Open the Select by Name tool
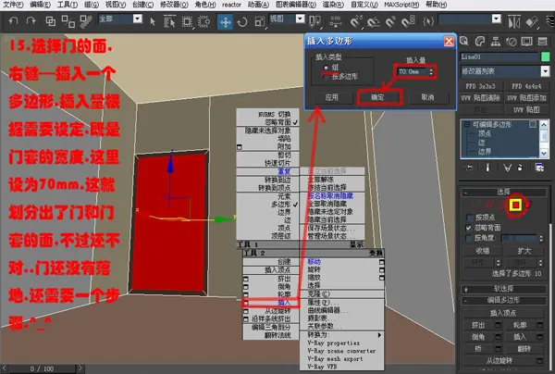Screen dimensions: 555x374 pos(169,22)
